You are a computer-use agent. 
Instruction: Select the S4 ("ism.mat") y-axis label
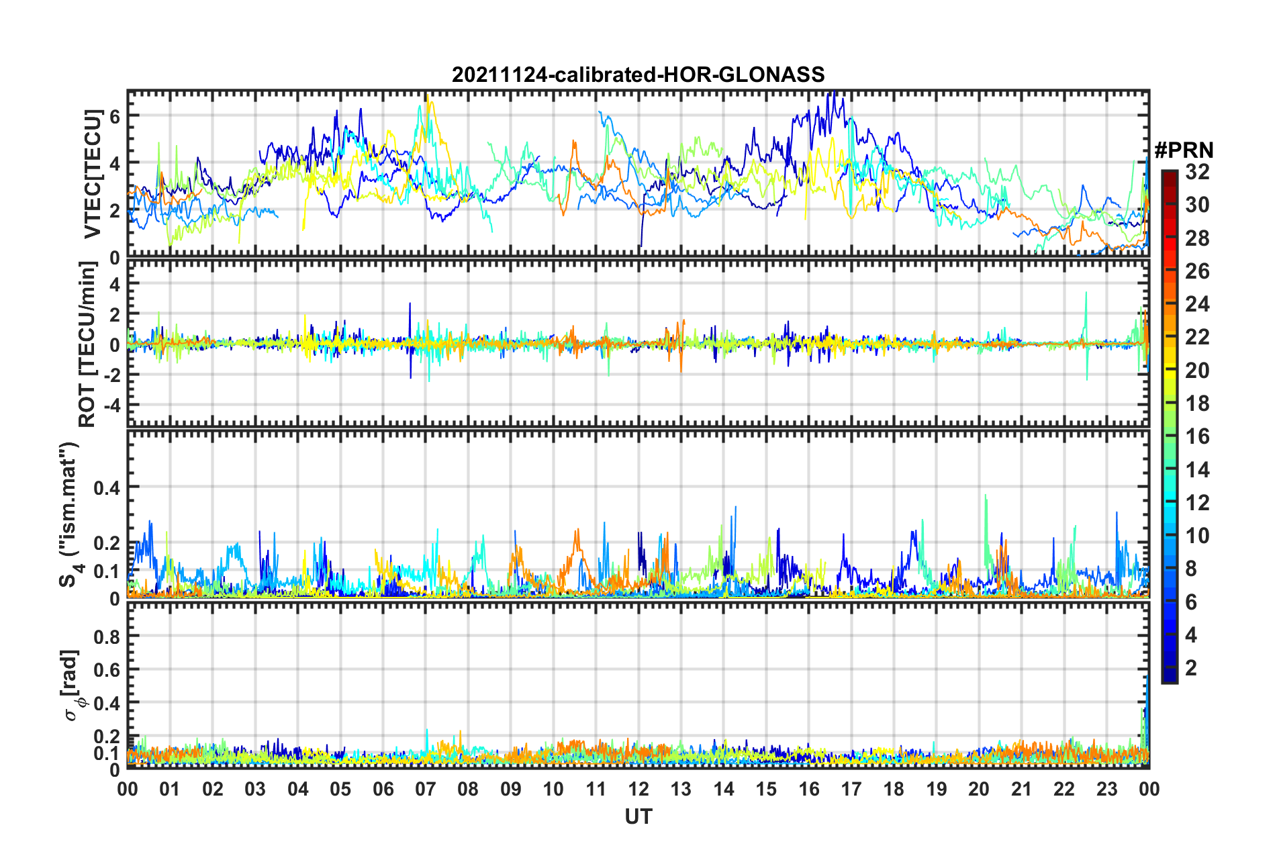pos(70,514)
